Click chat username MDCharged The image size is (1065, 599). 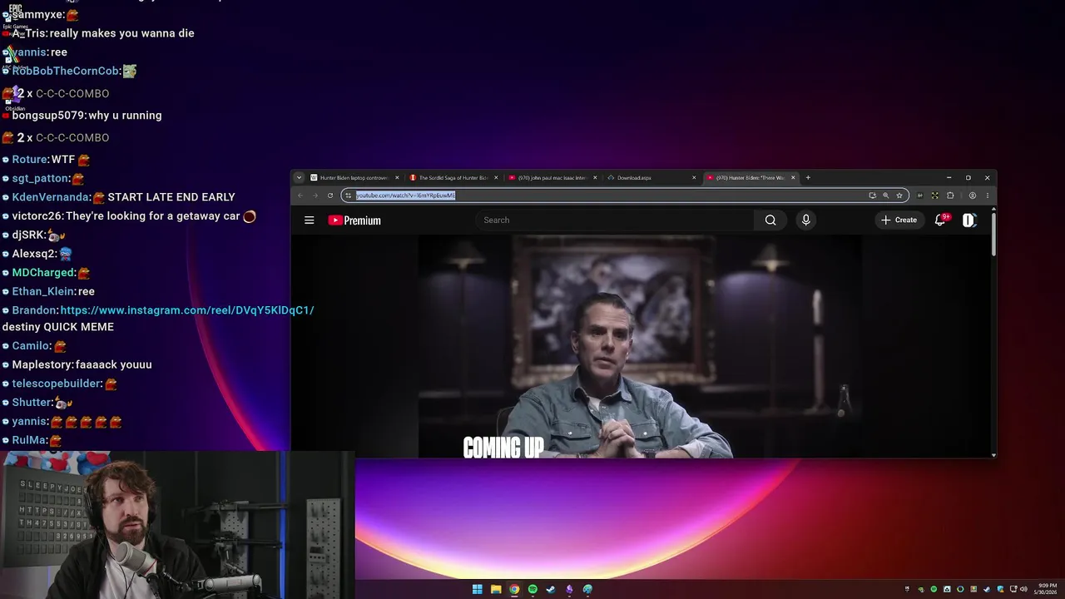pos(43,273)
